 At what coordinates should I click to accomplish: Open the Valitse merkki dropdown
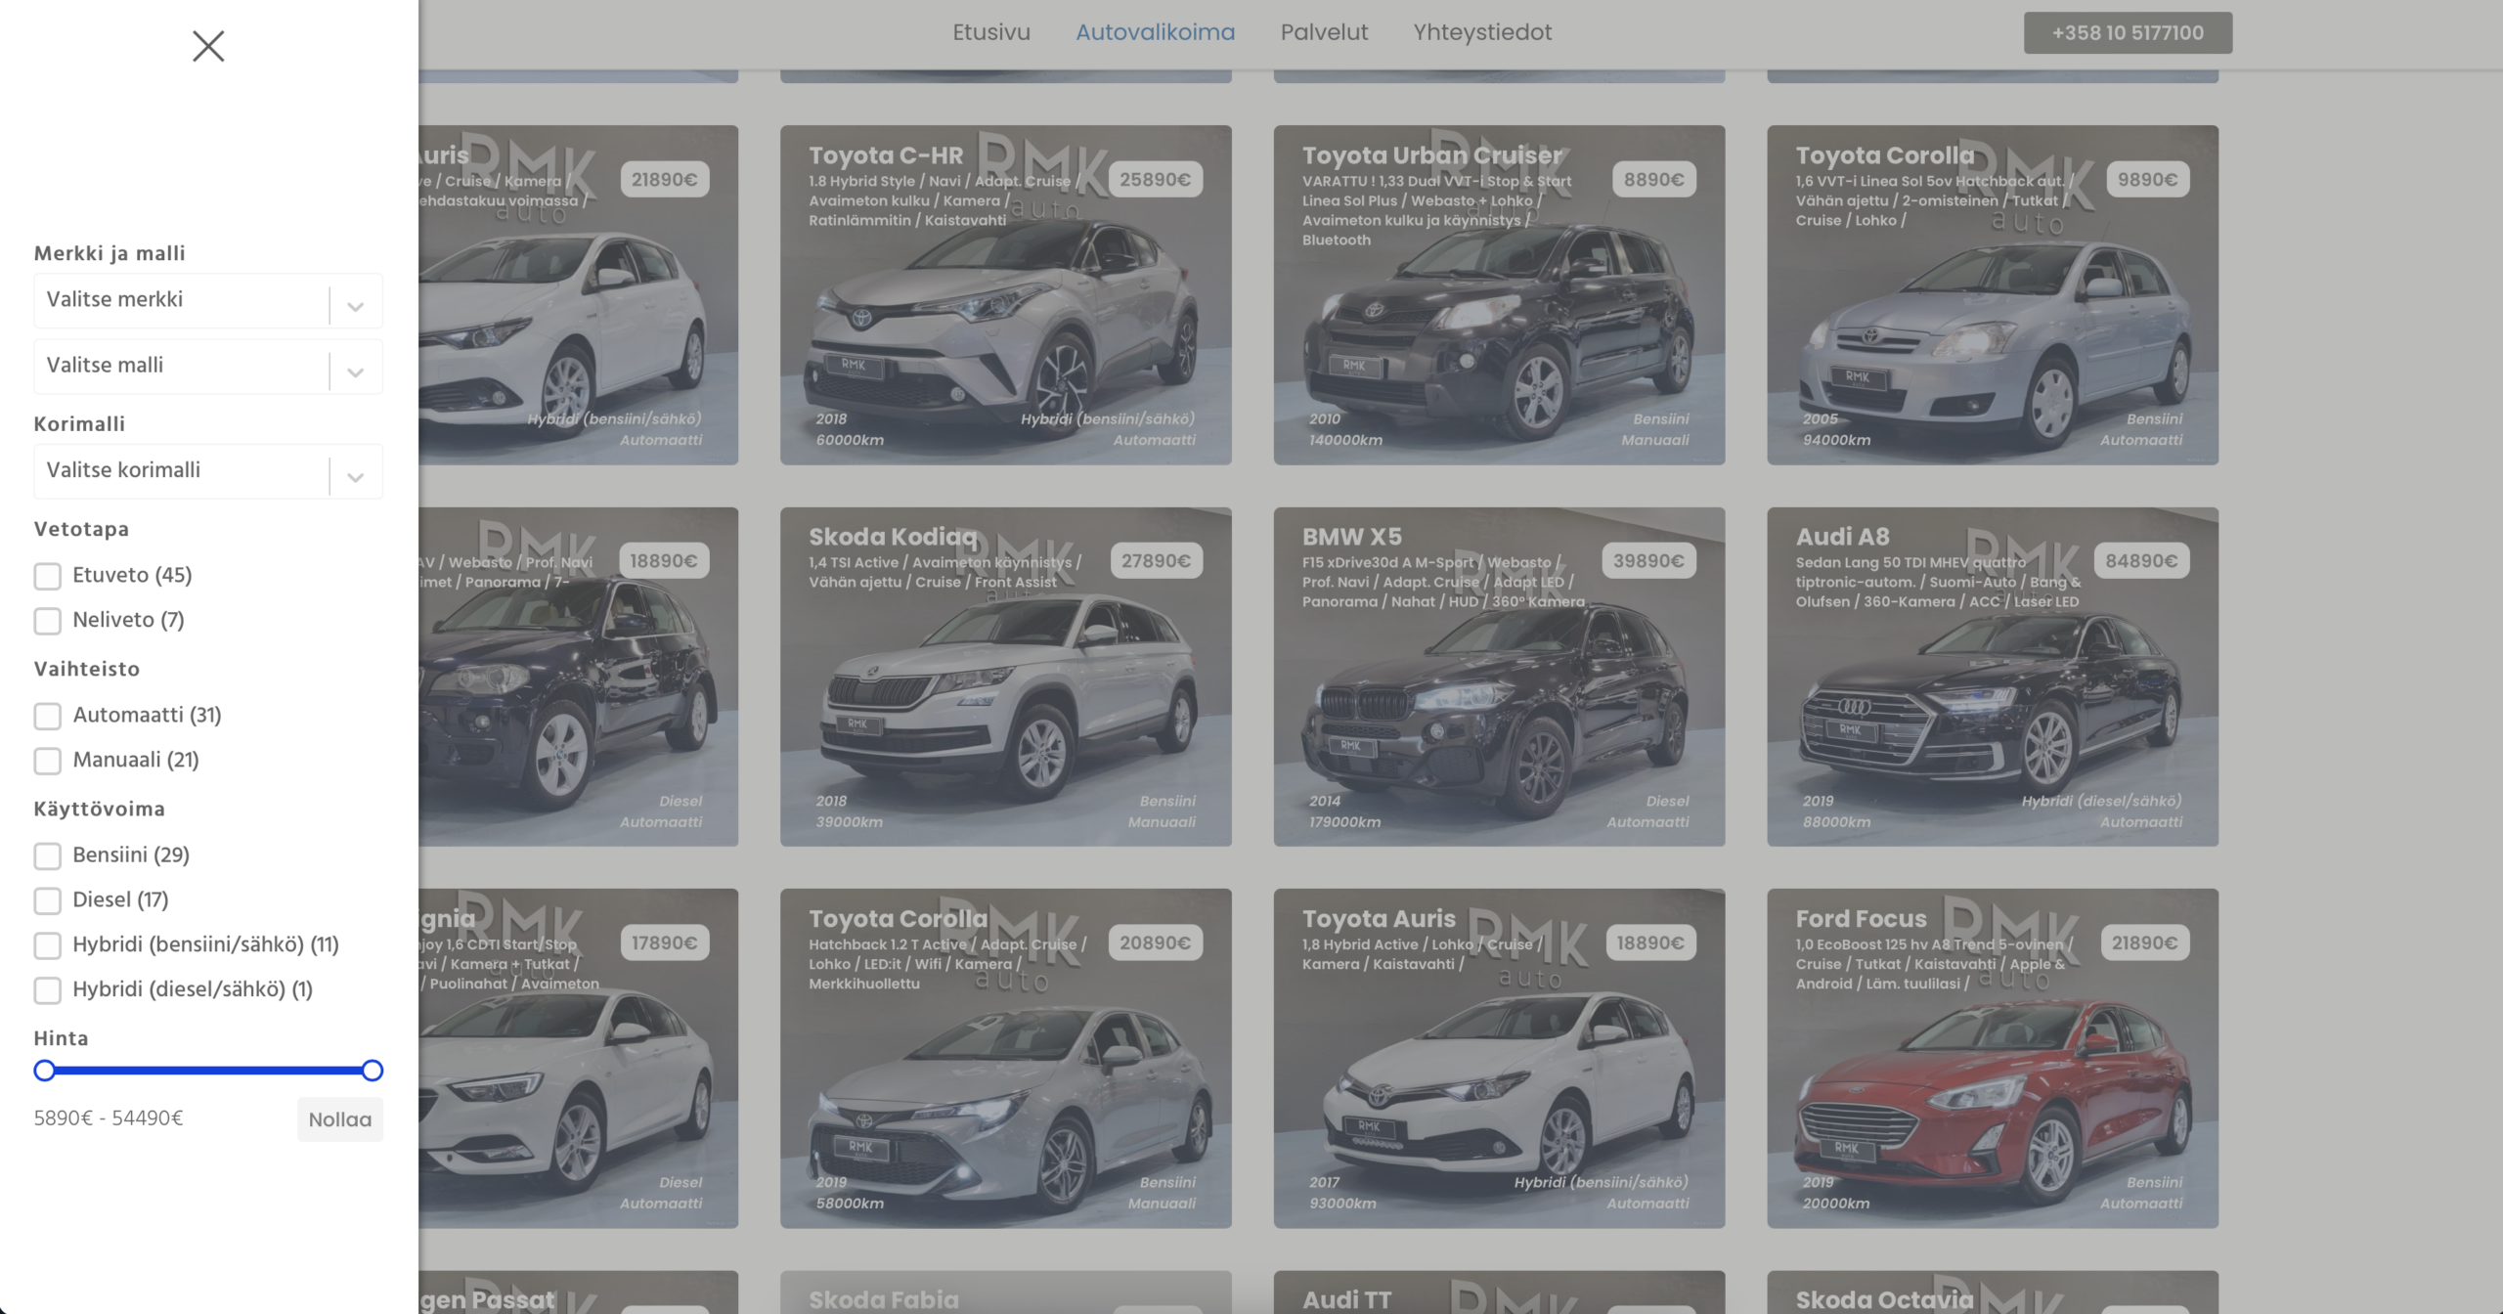pos(208,300)
